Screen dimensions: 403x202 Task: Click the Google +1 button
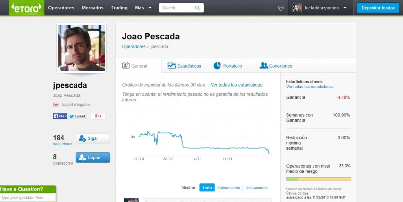pos(98,116)
